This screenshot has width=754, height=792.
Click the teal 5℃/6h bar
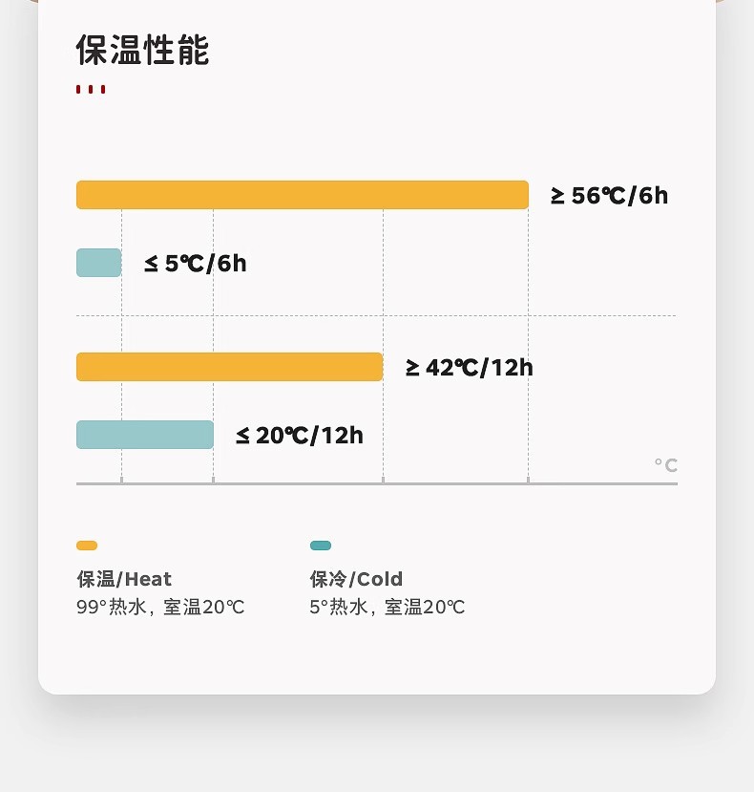click(98, 263)
